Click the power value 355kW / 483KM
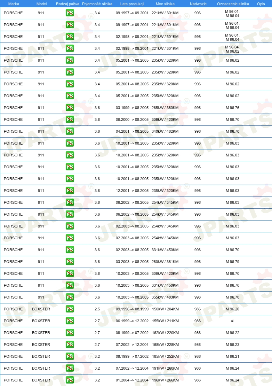 point(165,297)
